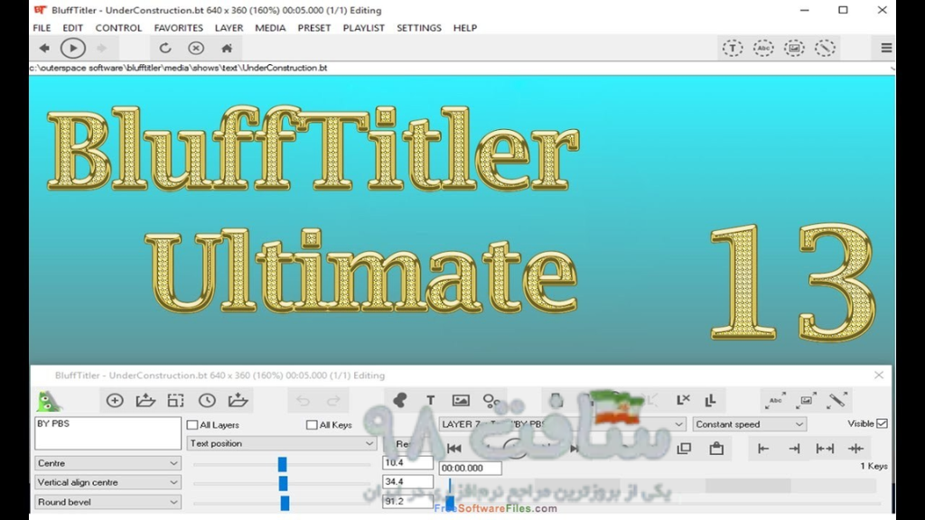
Task: Click the dashed-circle Abc icon
Action: pos(763,49)
